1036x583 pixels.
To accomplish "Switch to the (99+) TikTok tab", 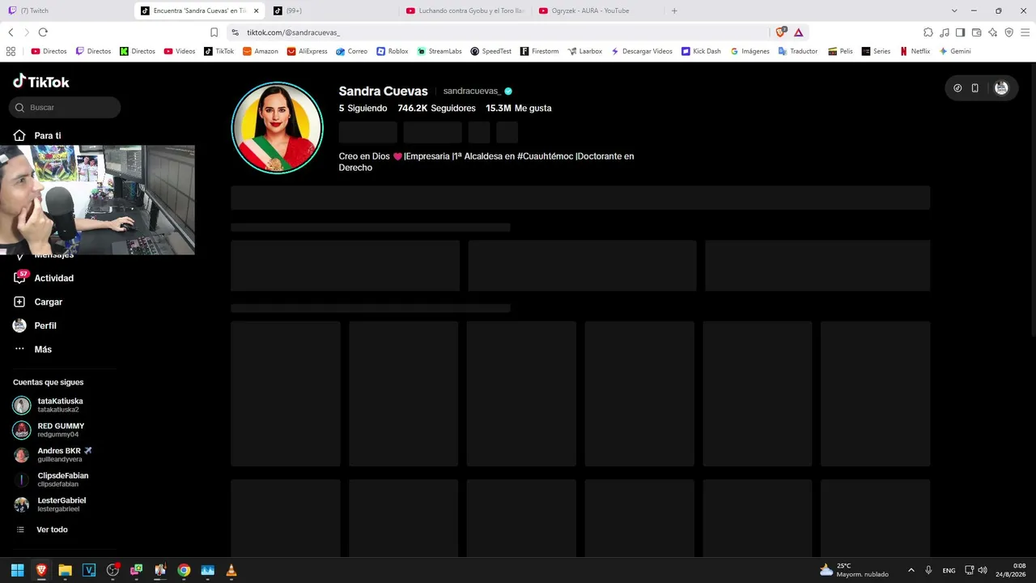I will 332,11.
